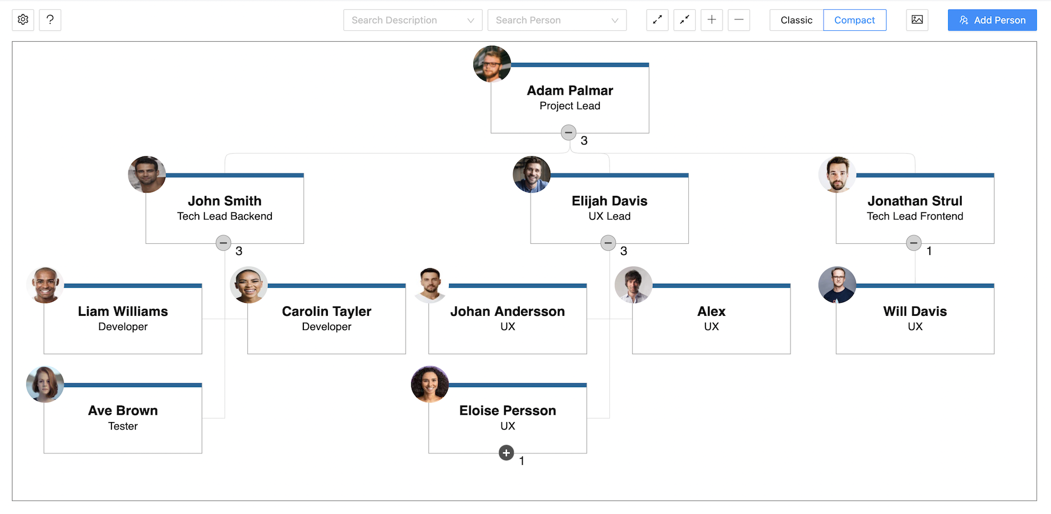Export the chart as an image
This screenshot has height=514, width=1051.
tap(917, 19)
